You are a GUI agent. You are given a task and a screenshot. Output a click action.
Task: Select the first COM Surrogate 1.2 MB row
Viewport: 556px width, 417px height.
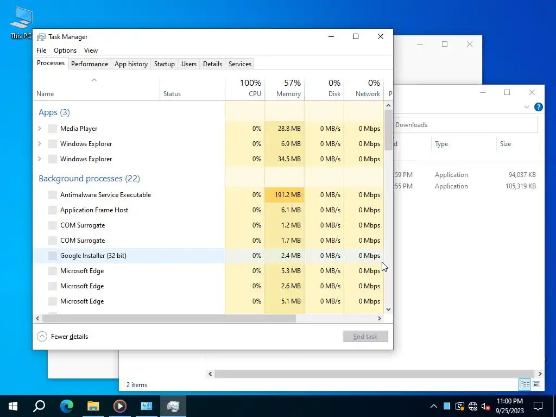[208, 225]
